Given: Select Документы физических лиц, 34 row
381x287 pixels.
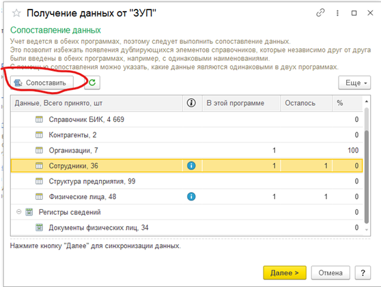Looking at the screenshot, I should click(186, 228).
